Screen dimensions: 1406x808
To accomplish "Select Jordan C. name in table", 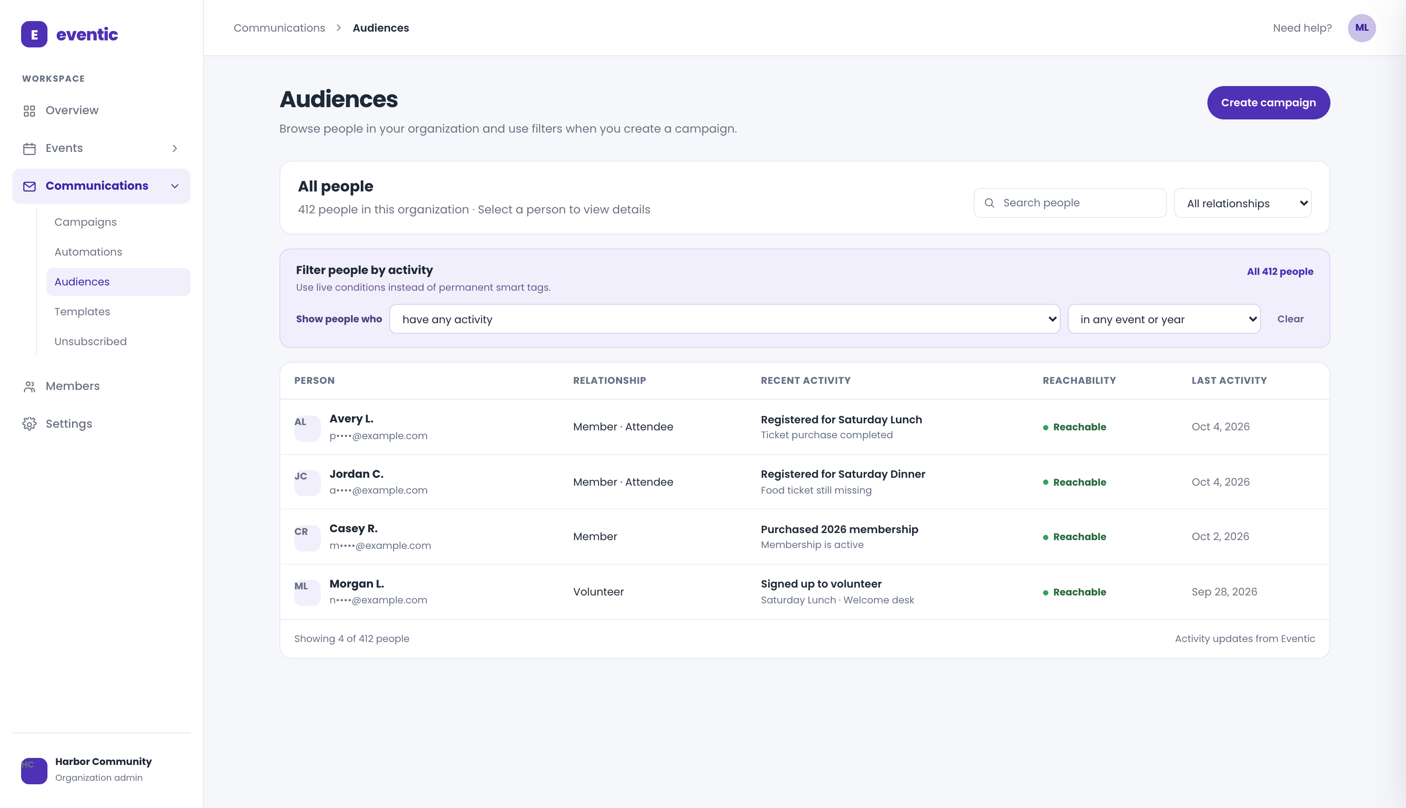I will click(x=356, y=474).
